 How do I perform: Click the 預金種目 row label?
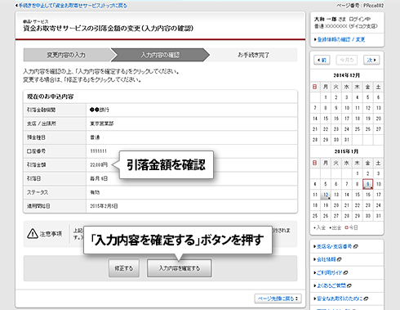coord(36,137)
